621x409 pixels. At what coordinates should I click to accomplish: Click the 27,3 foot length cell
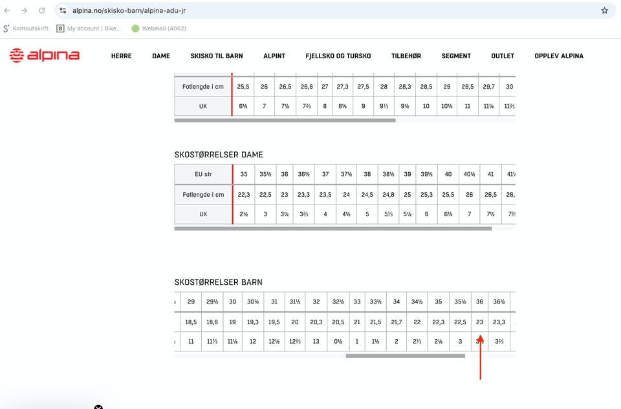pyautogui.click(x=343, y=87)
